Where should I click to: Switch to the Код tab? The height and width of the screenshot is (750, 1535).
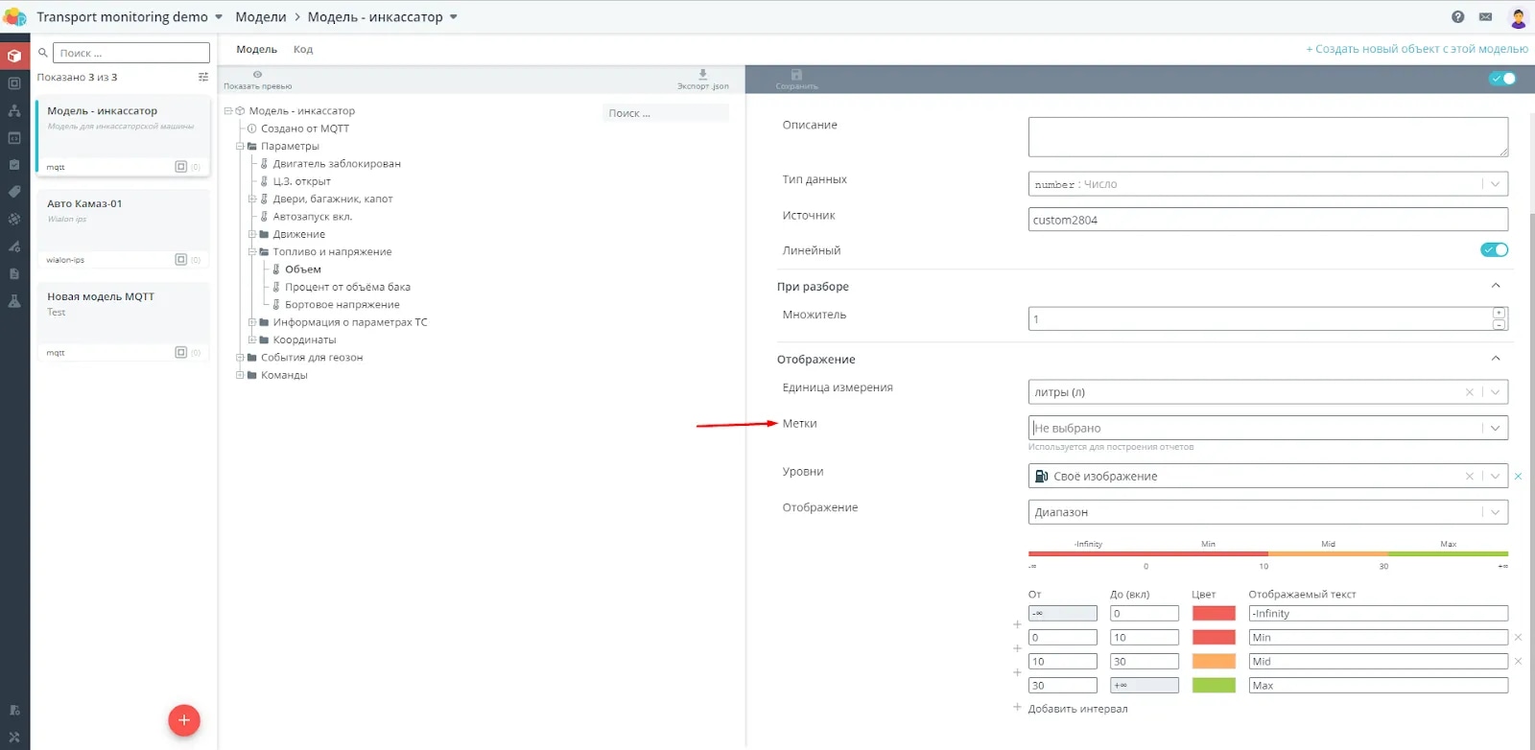[x=303, y=49]
